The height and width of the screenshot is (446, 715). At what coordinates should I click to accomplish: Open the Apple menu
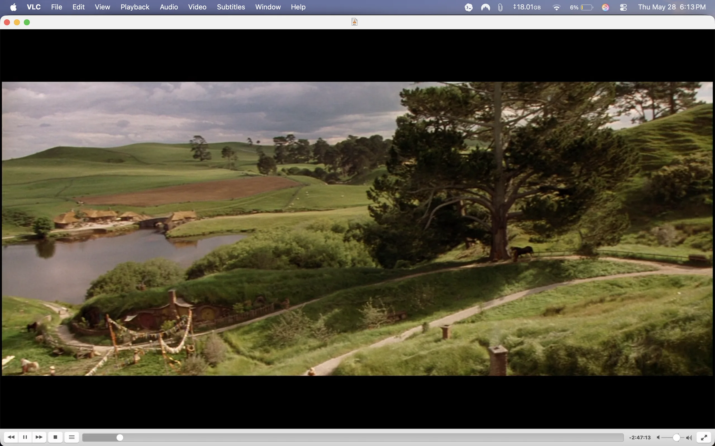tap(14, 7)
